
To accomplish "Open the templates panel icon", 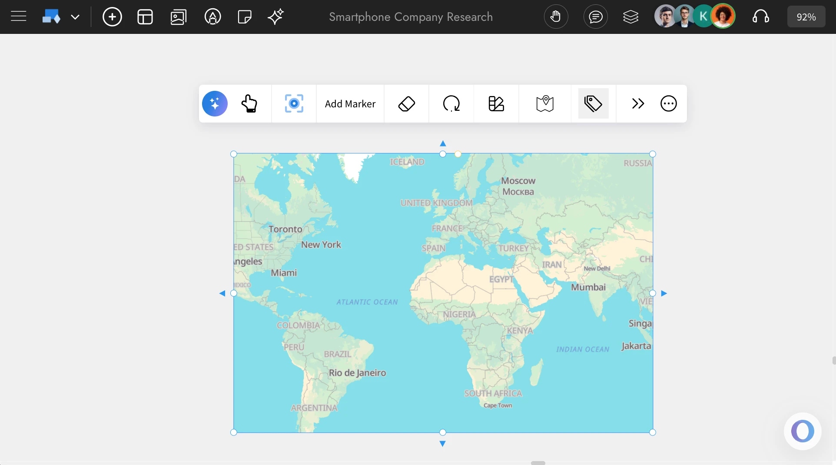I will point(145,17).
